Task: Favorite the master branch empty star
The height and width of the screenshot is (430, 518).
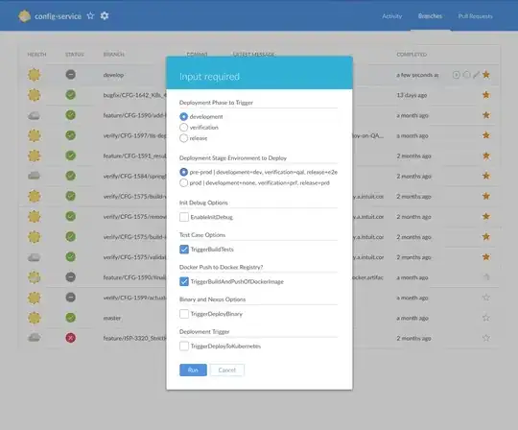Action: tap(486, 318)
